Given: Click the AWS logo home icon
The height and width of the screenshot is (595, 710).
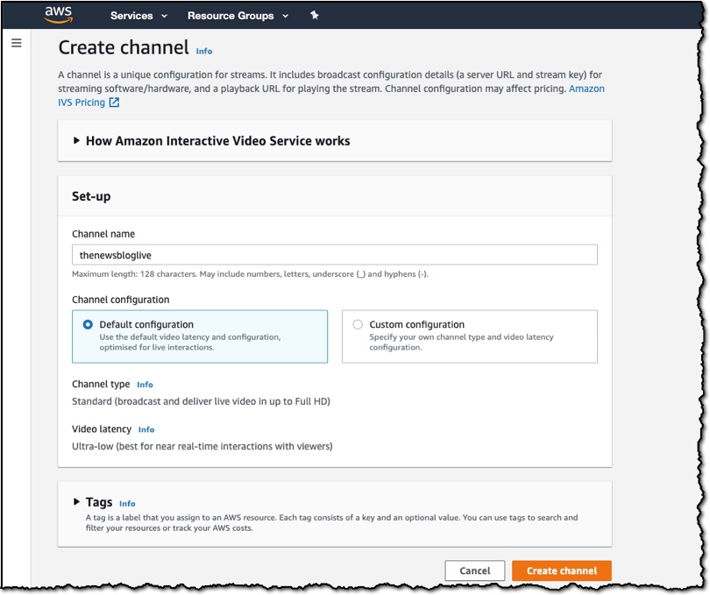Looking at the screenshot, I should tap(59, 15).
